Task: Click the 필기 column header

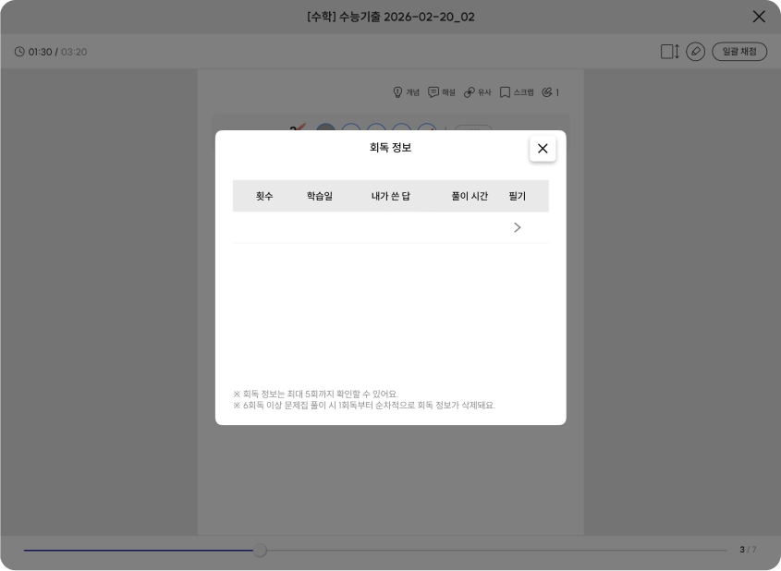Action: tap(517, 196)
